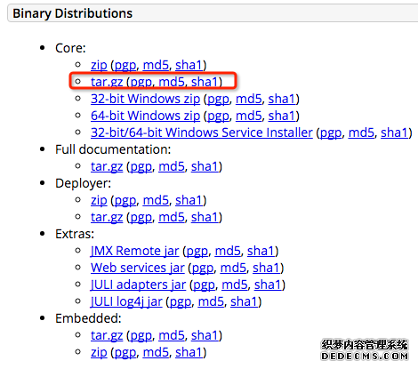Download the JMX Remote jar
The height and width of the screenshot is (369, 418).
pyautogui.click(x=135, y=251)
